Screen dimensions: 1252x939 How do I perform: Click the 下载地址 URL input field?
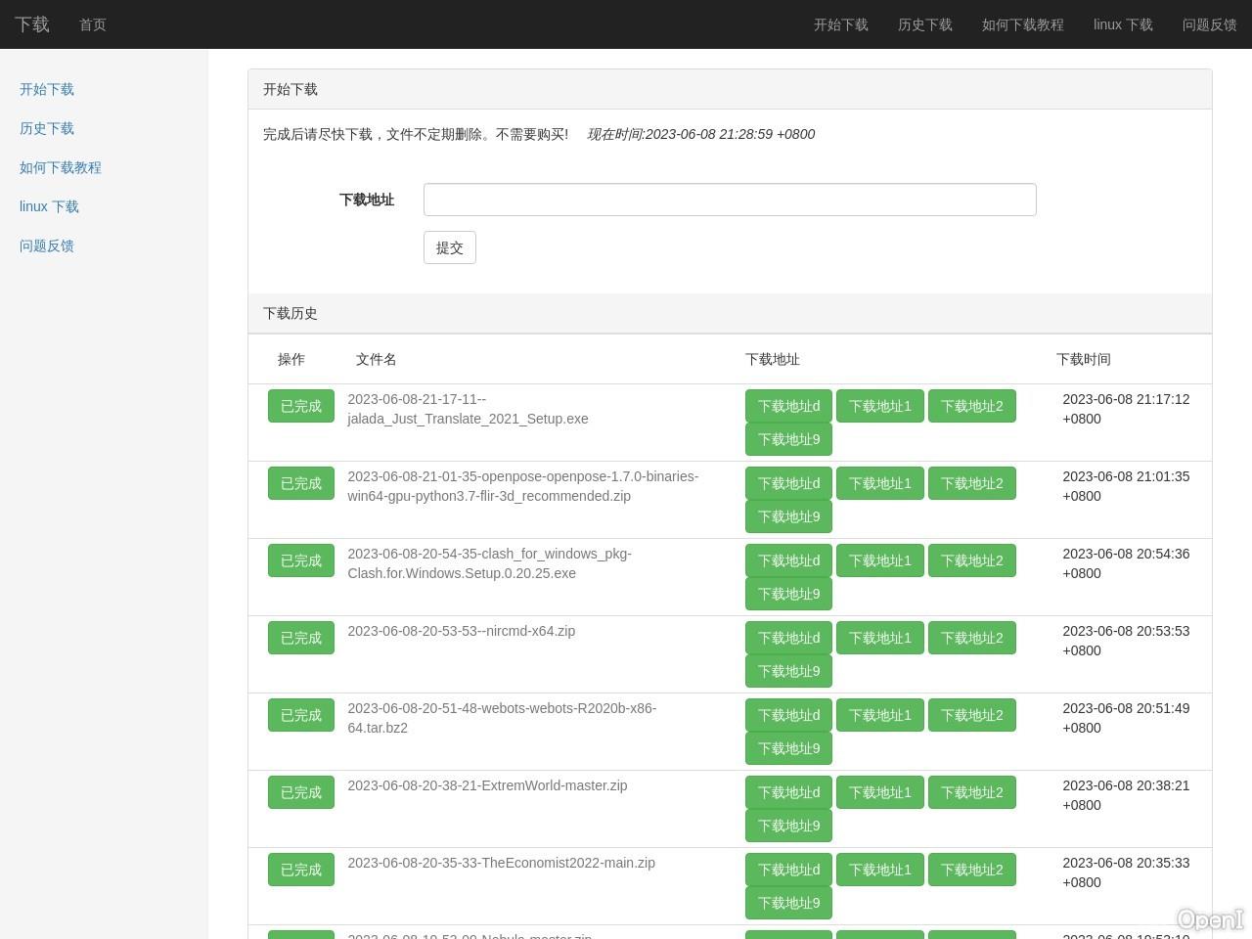pyautogui.click(x=729, y=200)
